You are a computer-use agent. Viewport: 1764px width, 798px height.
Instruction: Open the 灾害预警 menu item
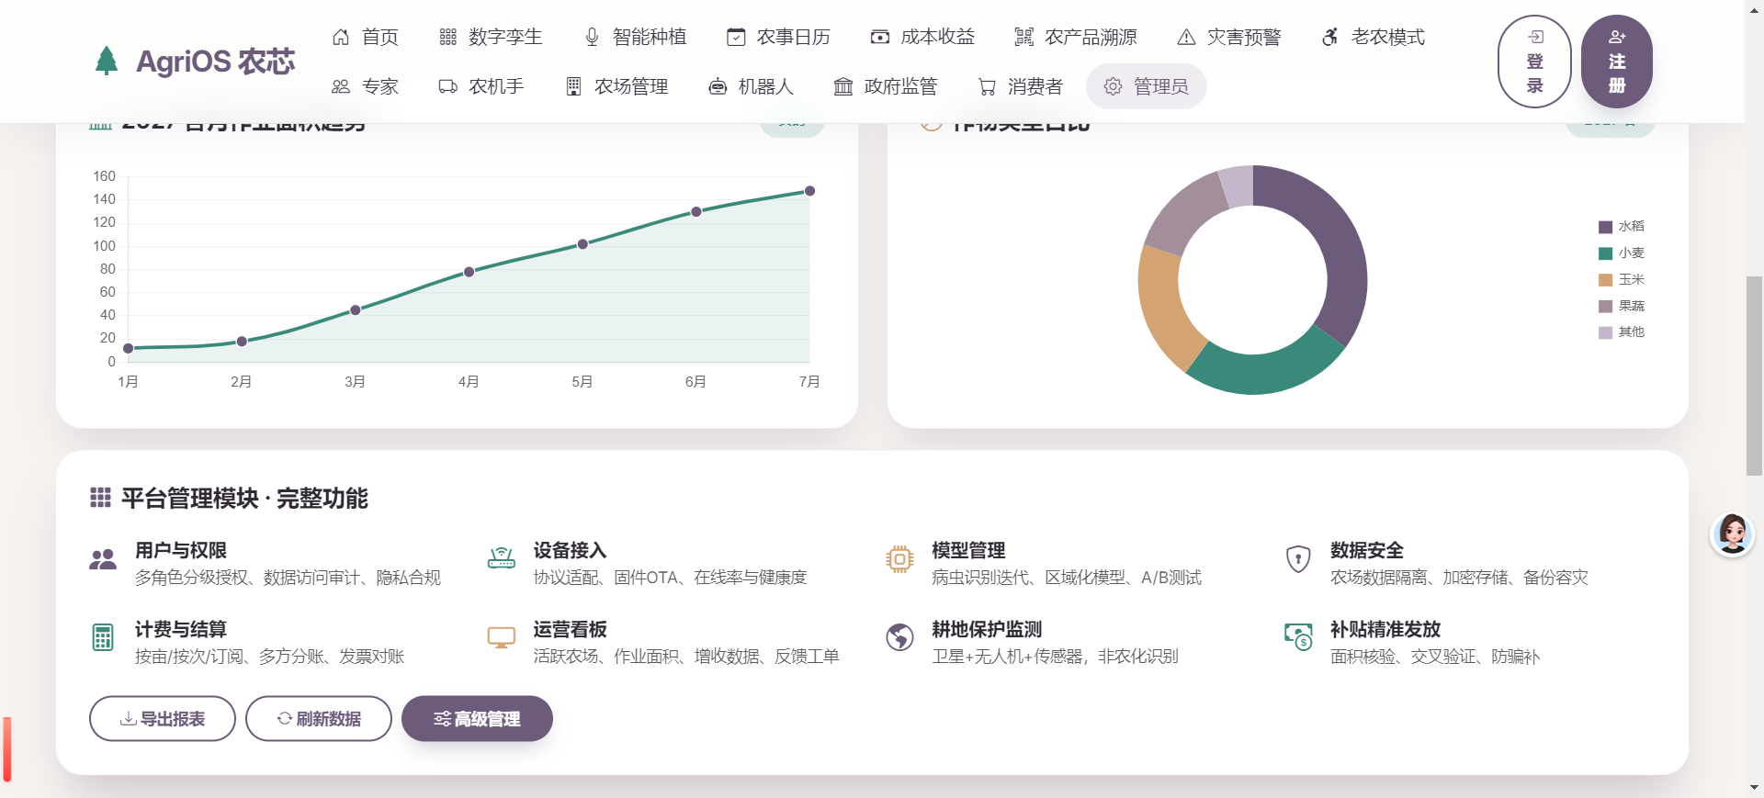[1229, 37]
